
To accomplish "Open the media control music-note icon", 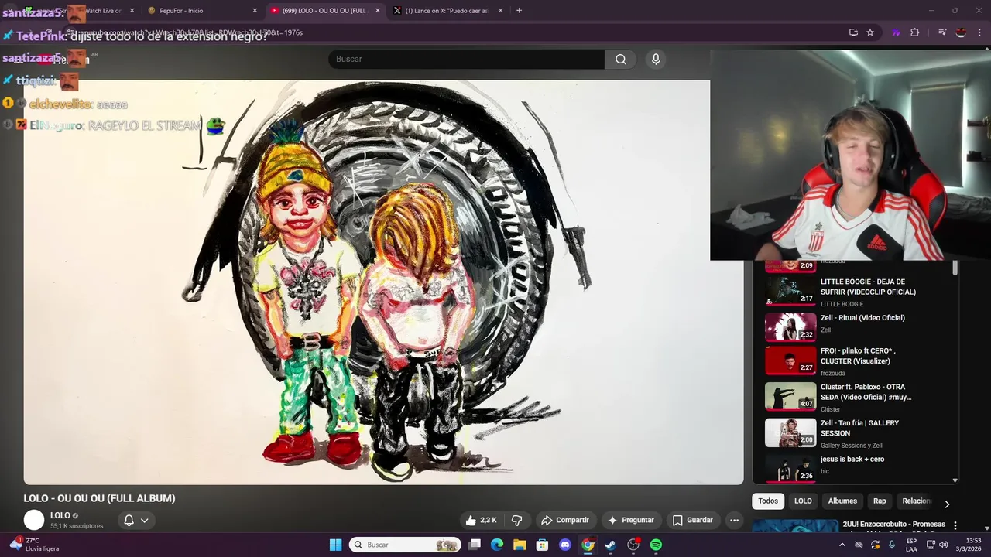I will (942, 32).
